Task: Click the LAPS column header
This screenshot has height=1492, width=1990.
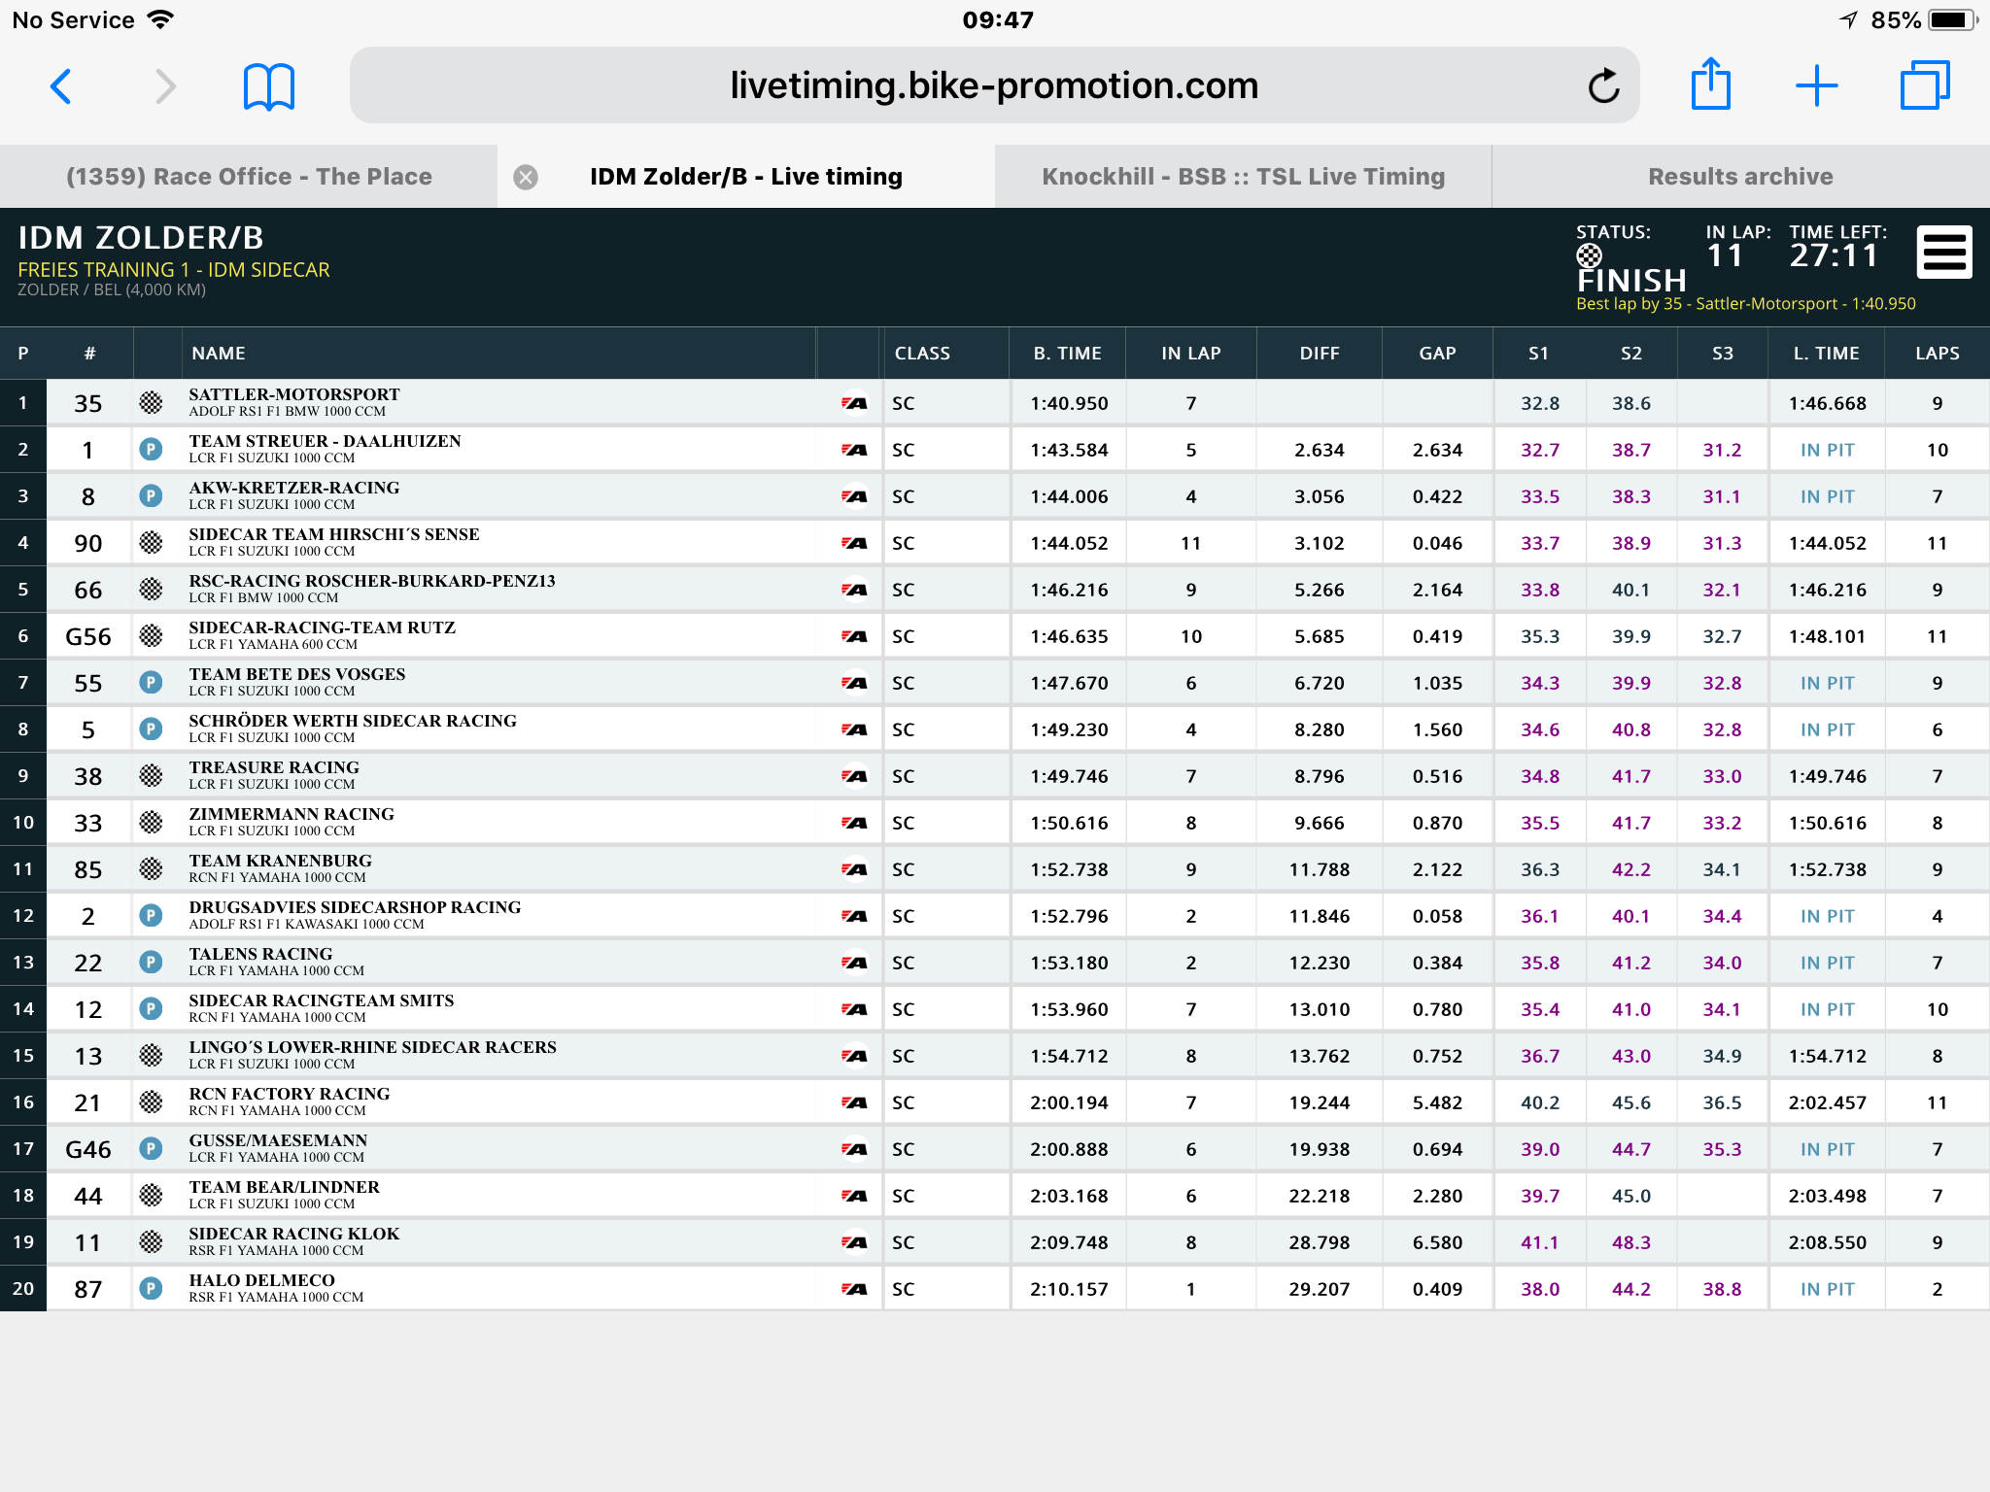Action: (1938, 354)
